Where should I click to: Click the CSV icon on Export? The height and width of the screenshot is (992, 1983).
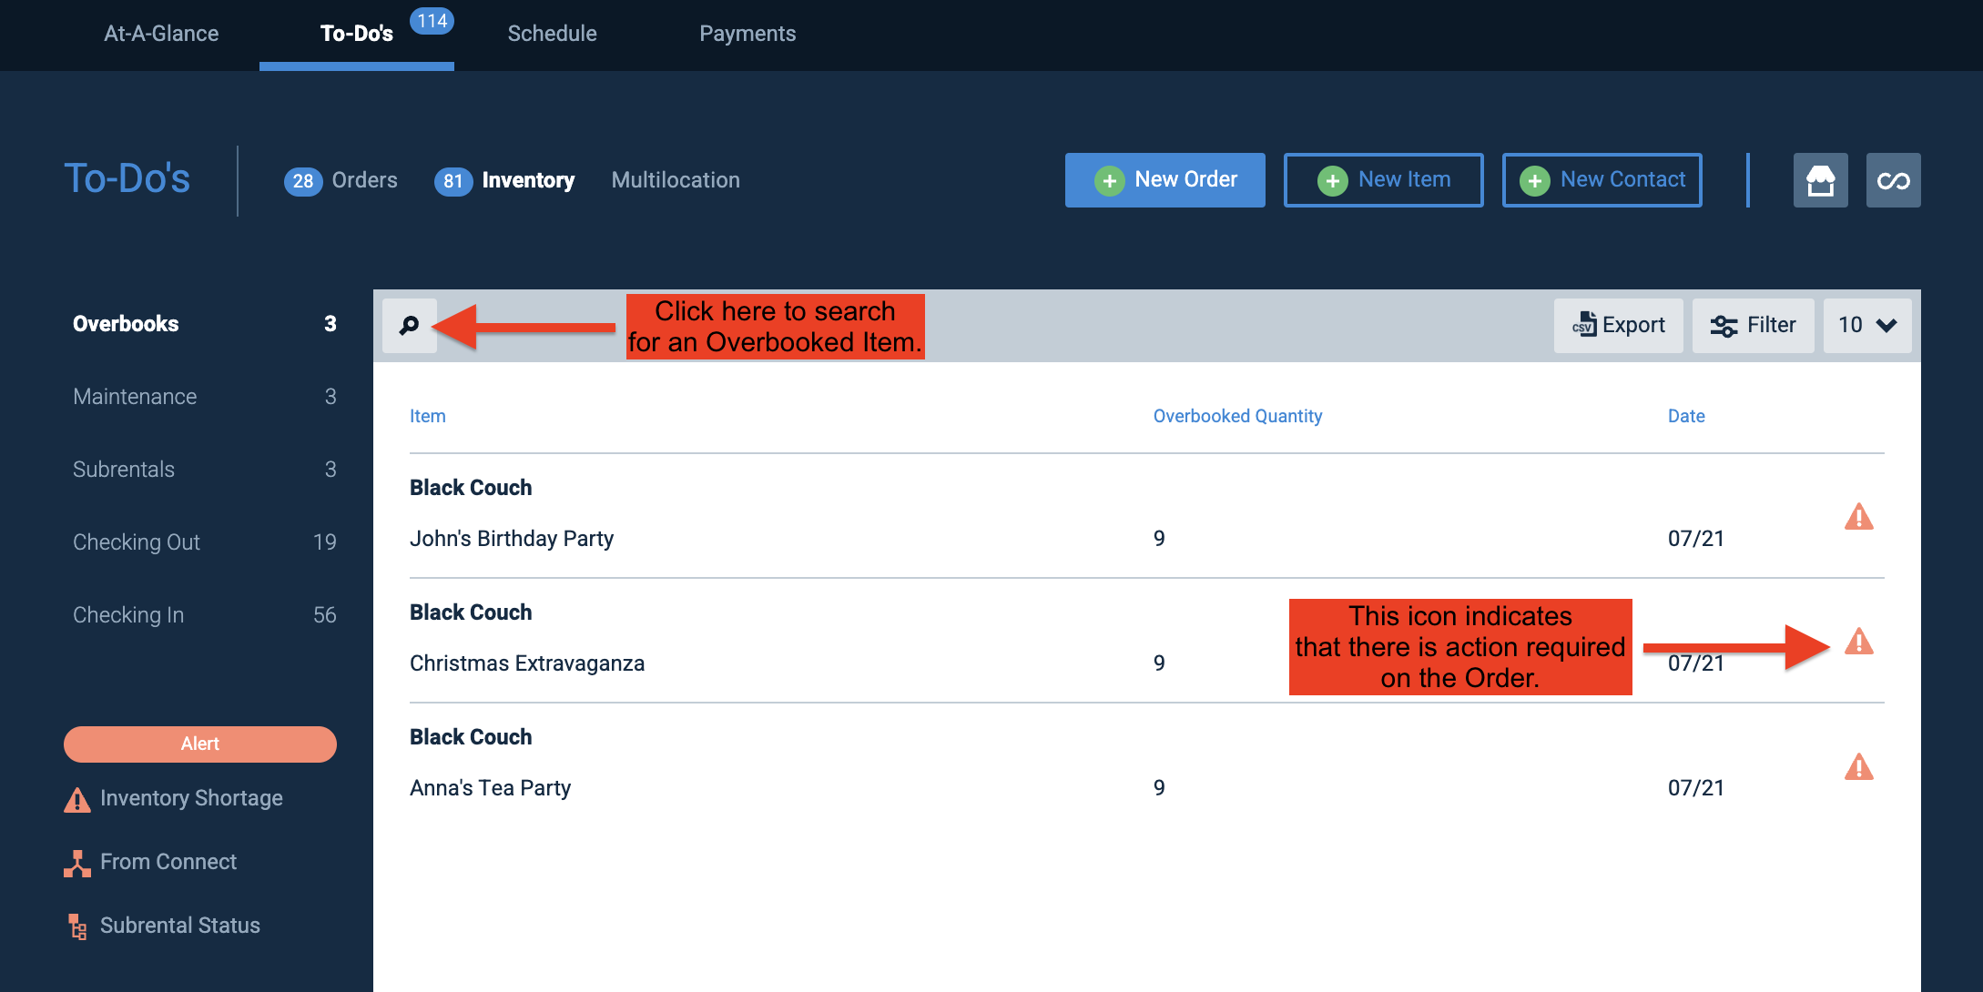1584,324
